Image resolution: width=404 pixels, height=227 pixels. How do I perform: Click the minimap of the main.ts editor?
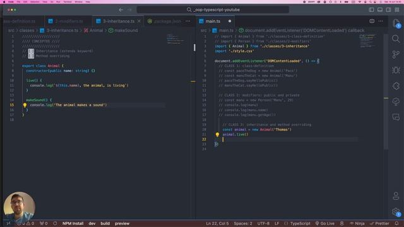367,40
